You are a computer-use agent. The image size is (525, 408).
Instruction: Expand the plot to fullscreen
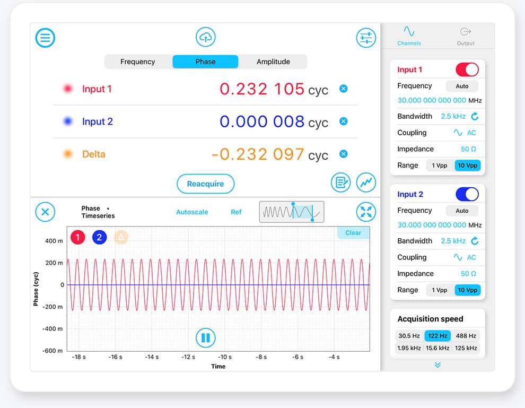(x=365, y=212)
